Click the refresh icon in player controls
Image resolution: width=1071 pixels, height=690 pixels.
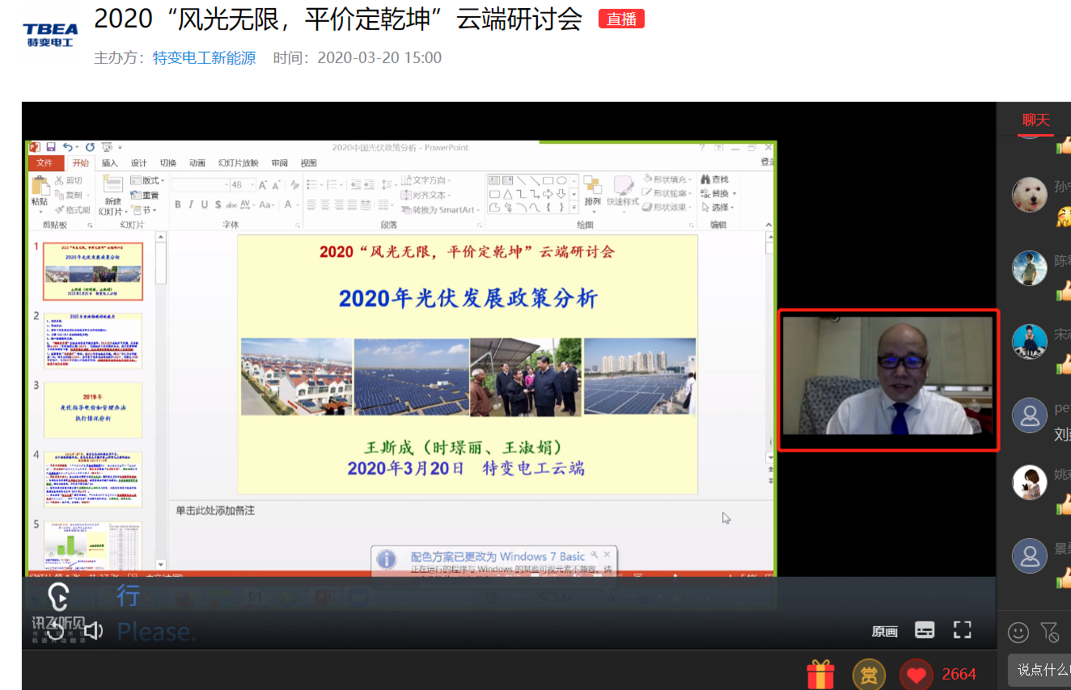(x=55, y=631)
